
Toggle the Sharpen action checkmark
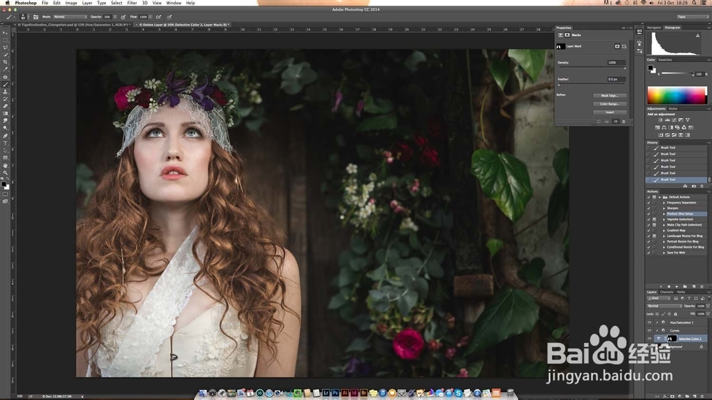[x=649, y=209]
